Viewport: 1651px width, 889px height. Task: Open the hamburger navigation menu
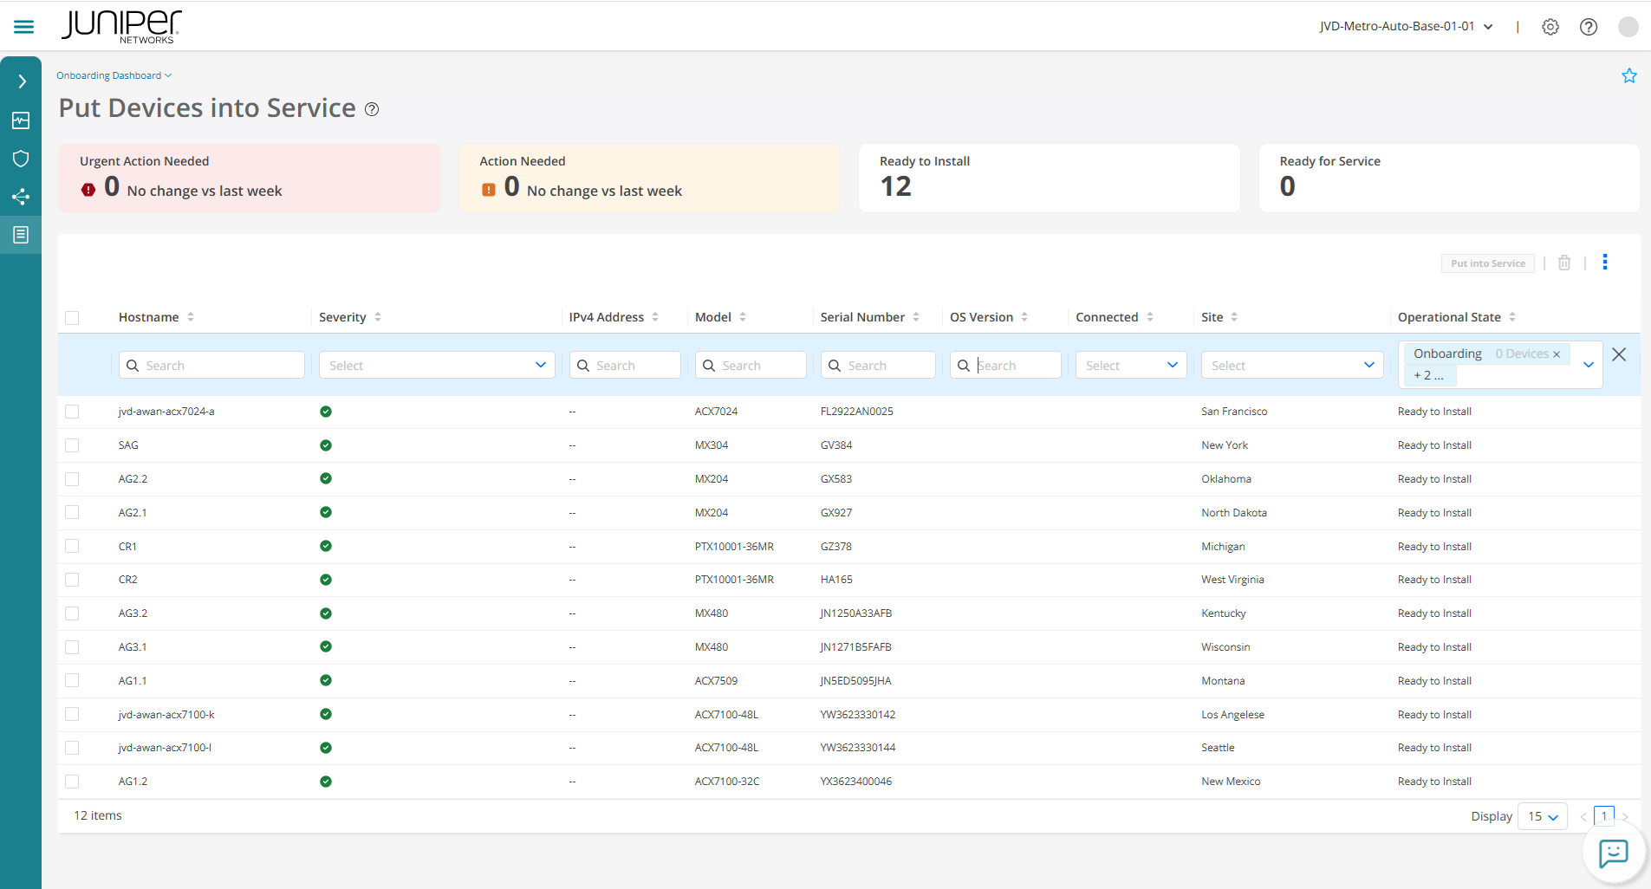[x=24, y=27]
